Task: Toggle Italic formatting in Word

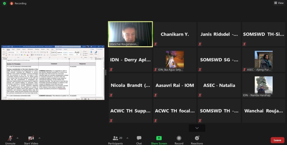Action: coord(11,55)
